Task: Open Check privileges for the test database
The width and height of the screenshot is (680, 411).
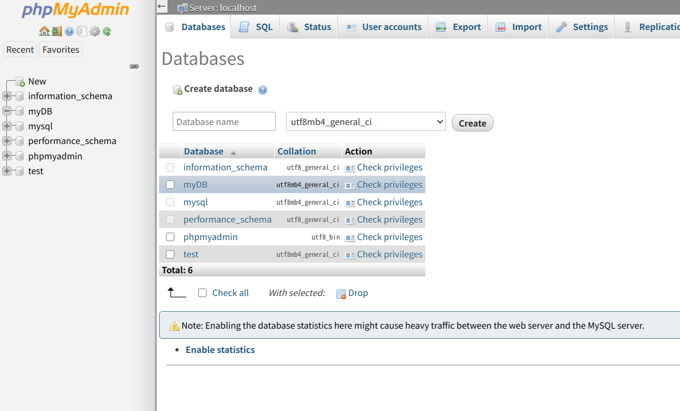Action: click(x=389, y=254)
